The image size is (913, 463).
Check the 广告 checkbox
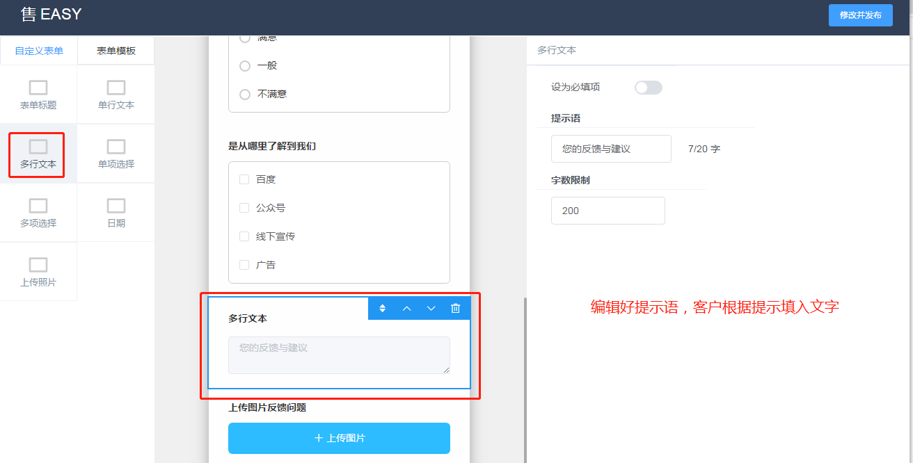coord(244,265)
